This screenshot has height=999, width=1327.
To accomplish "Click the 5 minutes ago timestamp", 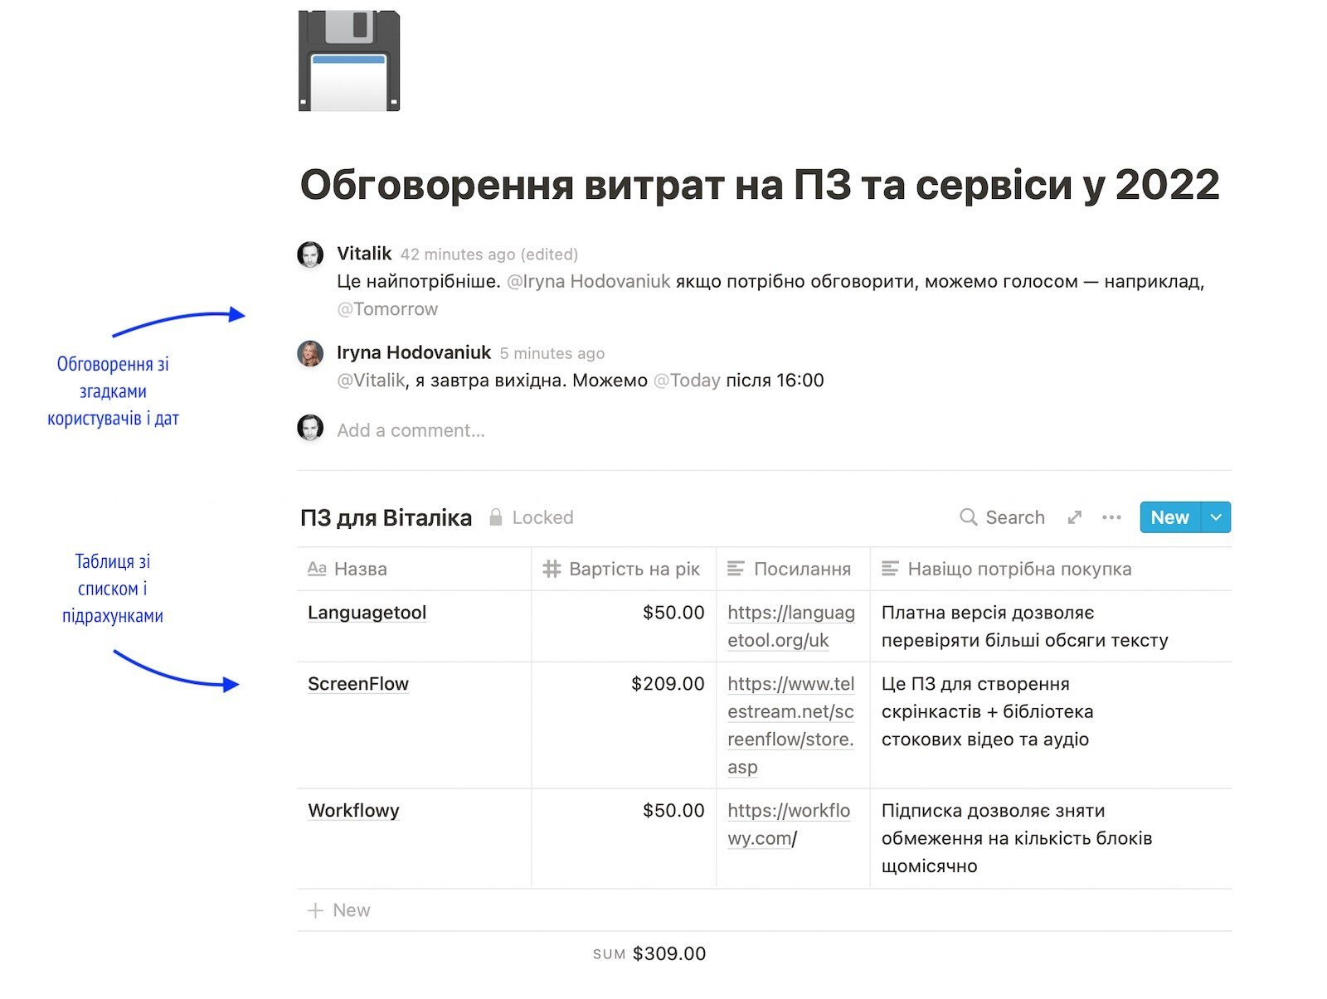I will [x=552, y=354].
